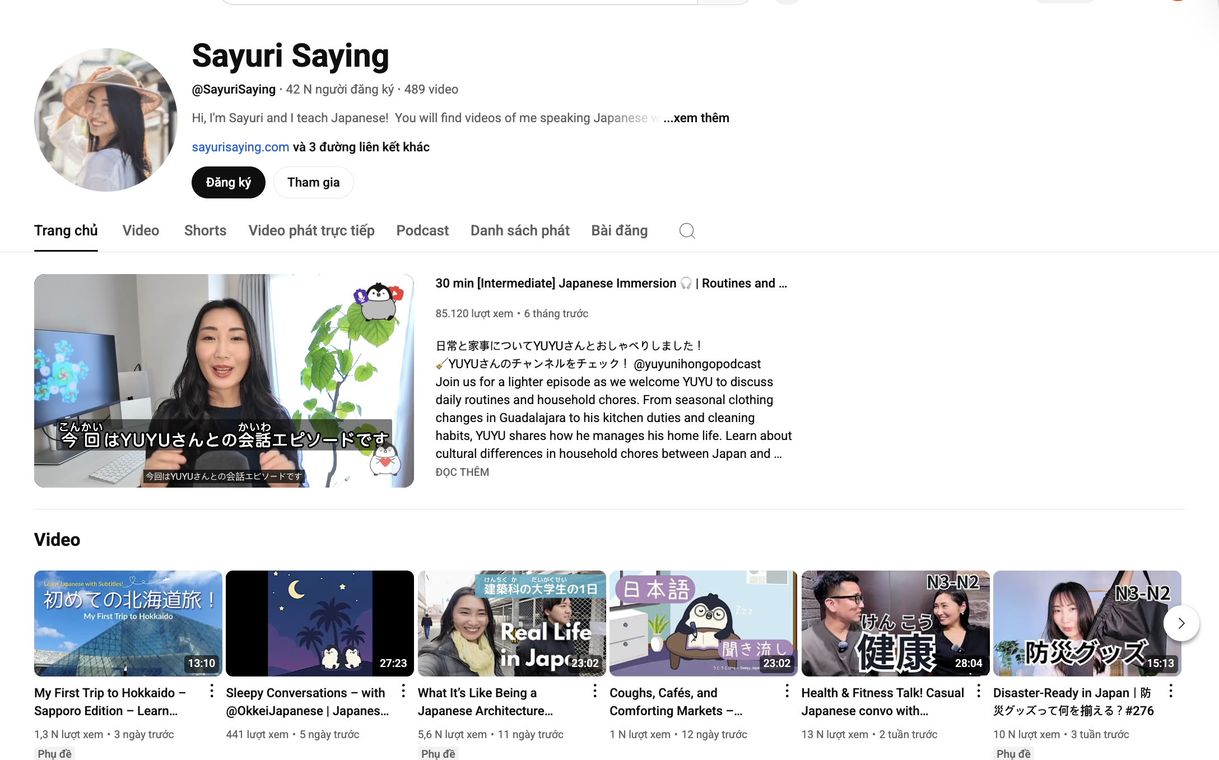Click the Tham gia join button

(x=314, y=182)
